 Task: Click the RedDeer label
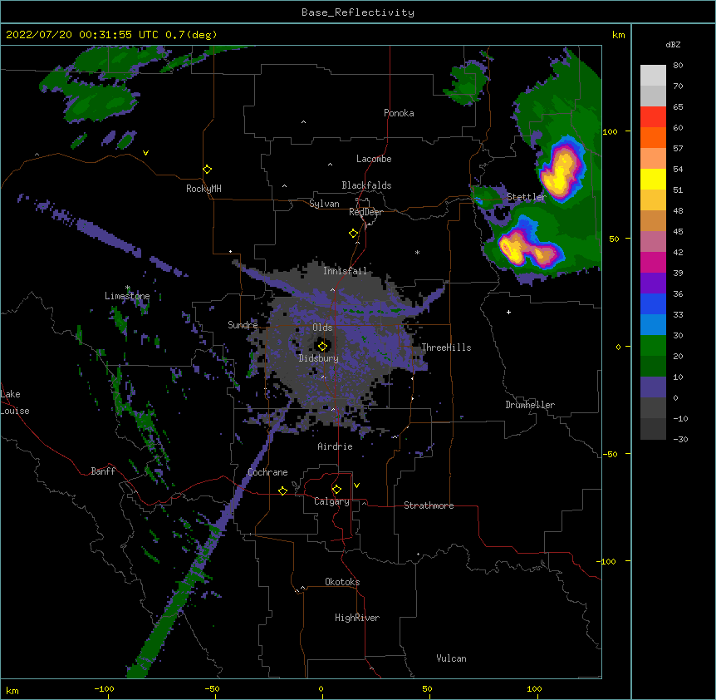coord(365,212)
